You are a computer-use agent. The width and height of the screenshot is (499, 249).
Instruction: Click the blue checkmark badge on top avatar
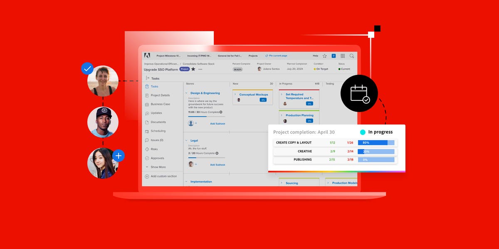tap(87, 68)
